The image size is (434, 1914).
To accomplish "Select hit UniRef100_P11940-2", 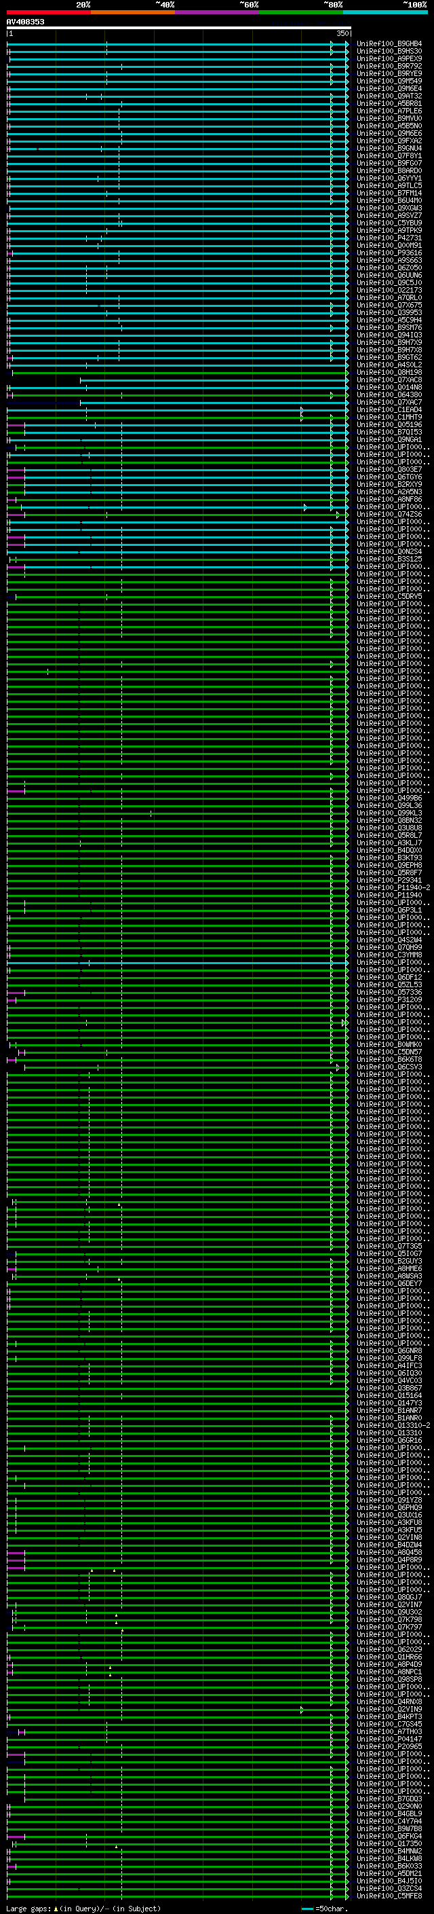I will (393, 888).
